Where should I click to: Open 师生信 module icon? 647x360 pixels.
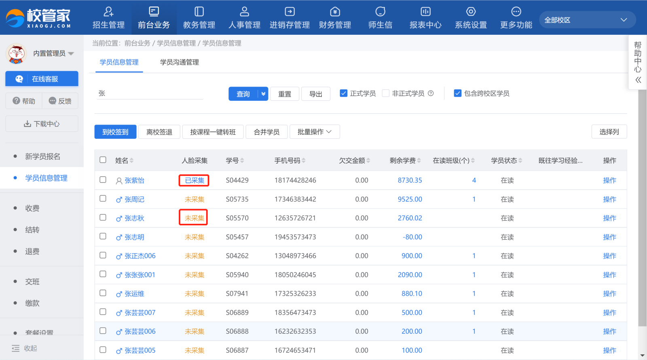click(380, 11)
